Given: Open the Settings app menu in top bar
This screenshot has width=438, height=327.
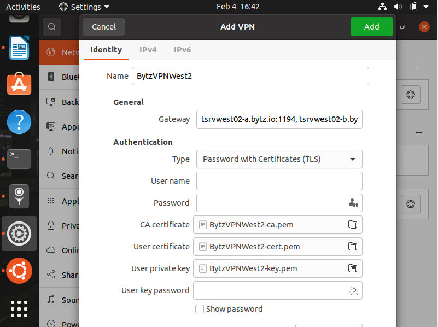Looking at the screenshot, I should [84, 7].
